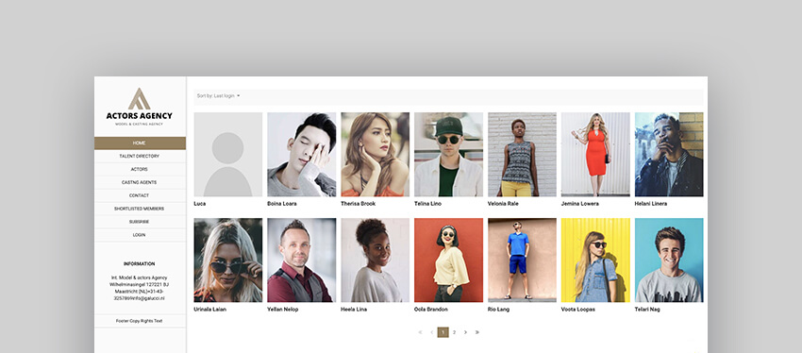802x353 pixels.
Task: Open Urinala Laian's profile photo
Action: pyautogui.click(x=228, y=261)
